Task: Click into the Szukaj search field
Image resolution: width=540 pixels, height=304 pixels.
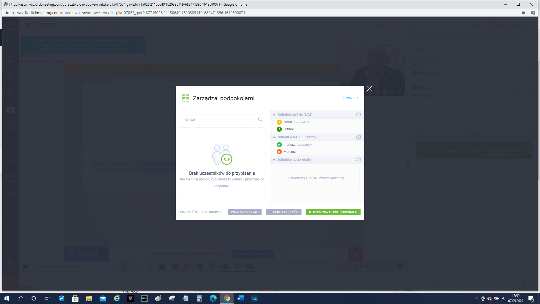Action: coord(219,120)
